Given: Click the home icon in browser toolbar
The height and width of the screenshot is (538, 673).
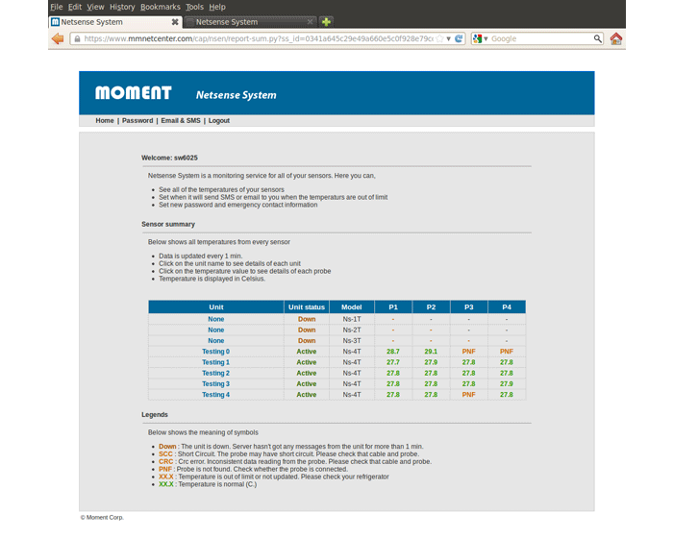Looking at the screenshot, I should [x=616, y=38].
